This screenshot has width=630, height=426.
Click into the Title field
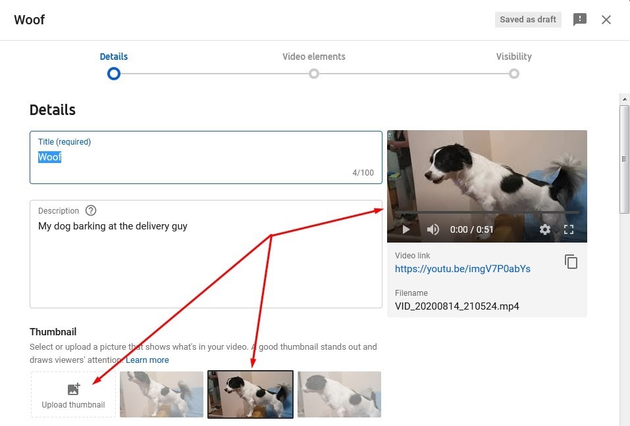pyautogui.click(x=205, y=157)
